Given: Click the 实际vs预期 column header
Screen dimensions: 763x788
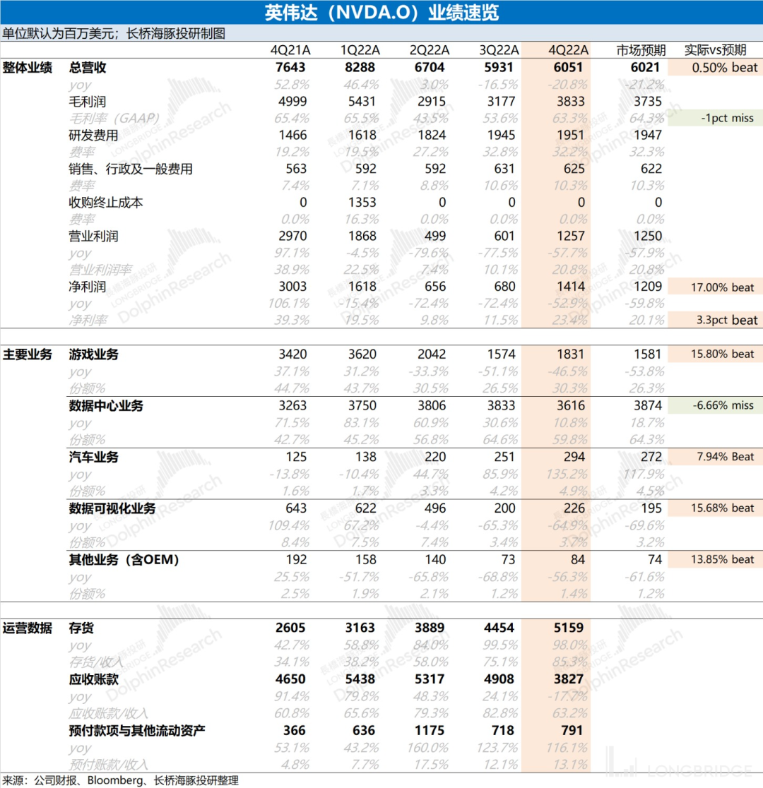Looking at the screenshot, I should [x=714, y=50].
